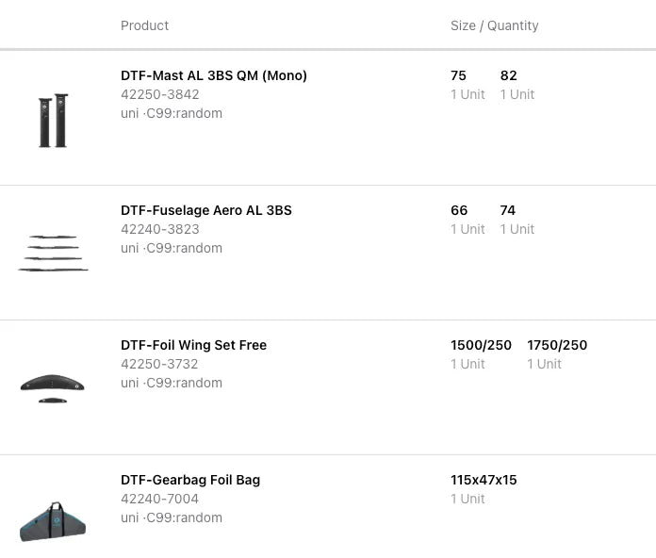Viewport: 656px width, 558px height.
Task: Click the DTF-Fuselage Aero product image
Action: pos(53,254)
